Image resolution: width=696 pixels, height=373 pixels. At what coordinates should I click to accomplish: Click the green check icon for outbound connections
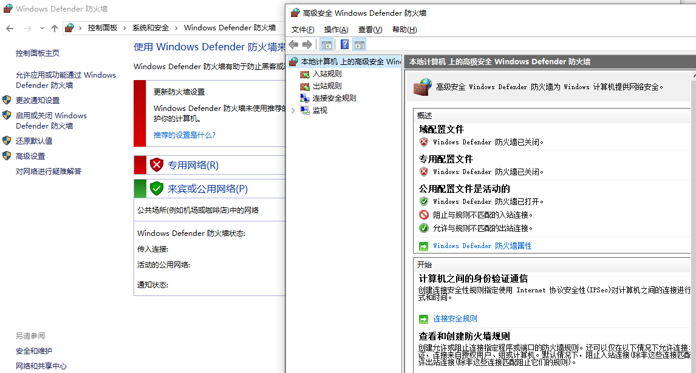coord(424,228)
